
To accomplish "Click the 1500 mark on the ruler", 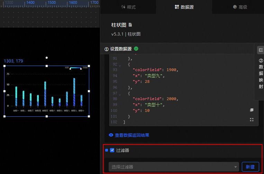I will click(52, 2).
